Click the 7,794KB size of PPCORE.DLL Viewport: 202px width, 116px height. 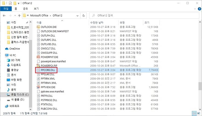tap(153, 70)
